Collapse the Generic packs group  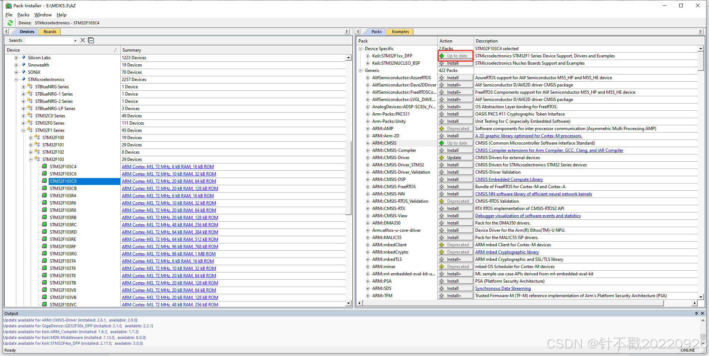pos(360,70)
